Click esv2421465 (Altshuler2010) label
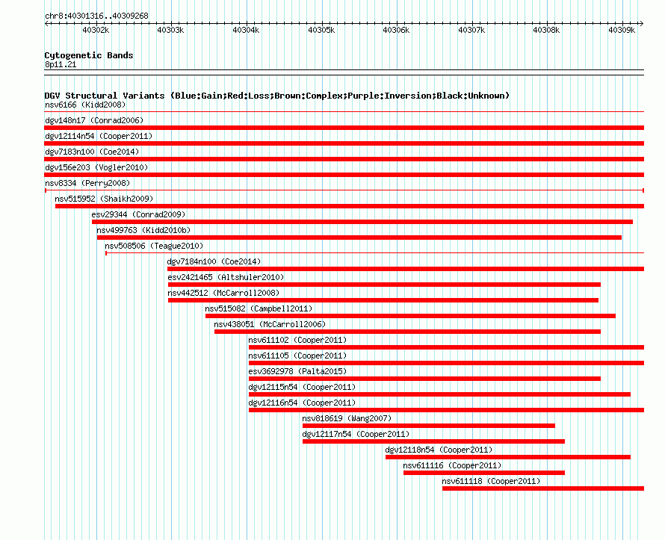This screenshot has height=540, width=665. (226, 277)
